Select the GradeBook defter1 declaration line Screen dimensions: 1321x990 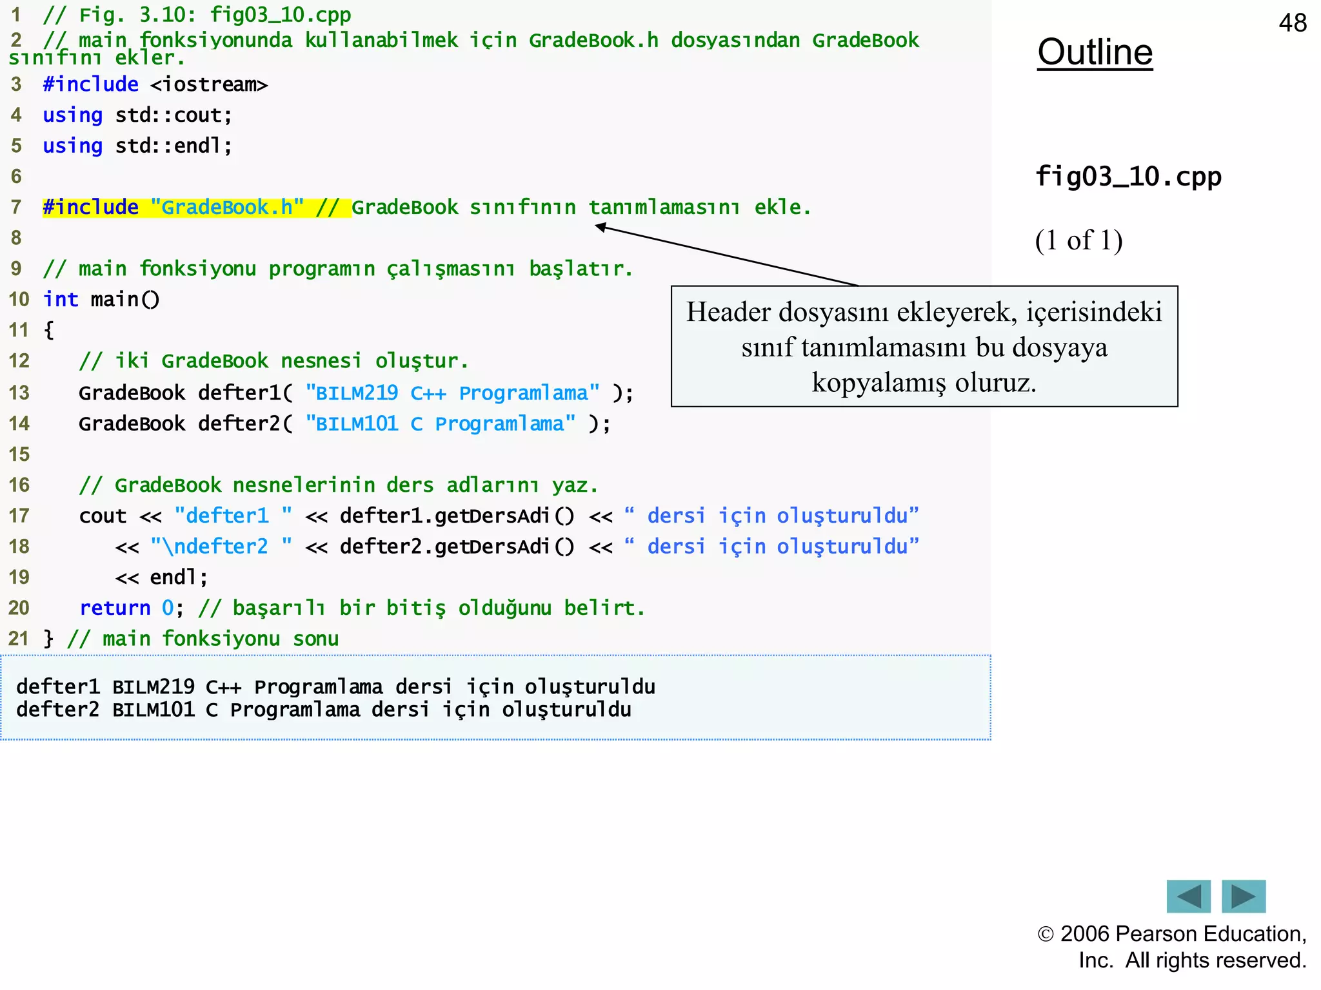pyautogui.click(x=356, y=393)
